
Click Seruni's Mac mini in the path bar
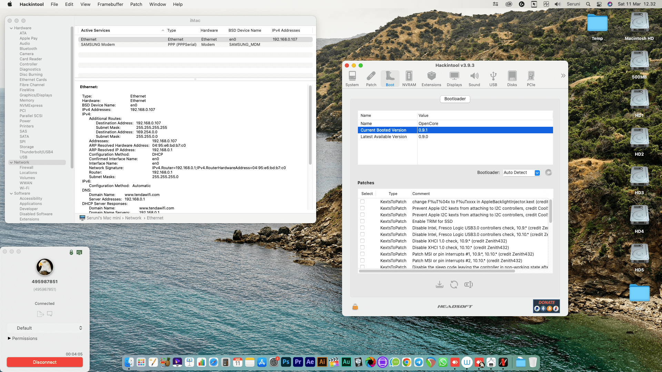click(103, 218)
